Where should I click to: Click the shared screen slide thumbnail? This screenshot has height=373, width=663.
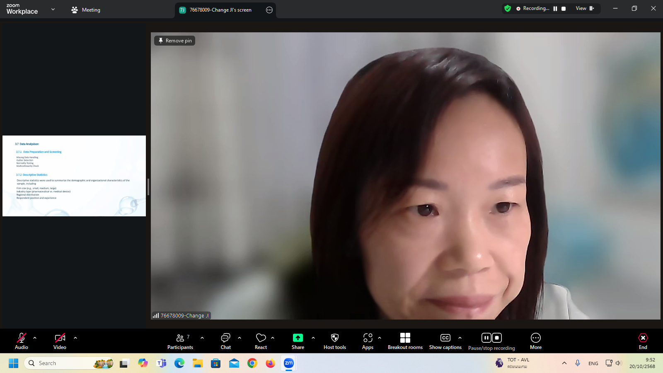[74, 176]
